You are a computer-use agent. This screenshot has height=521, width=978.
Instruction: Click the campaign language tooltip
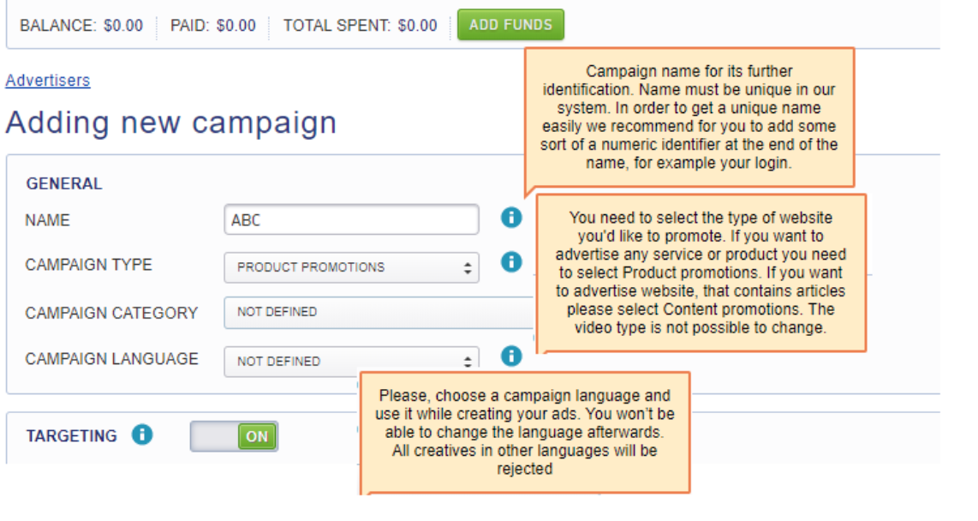coord(524,433)
